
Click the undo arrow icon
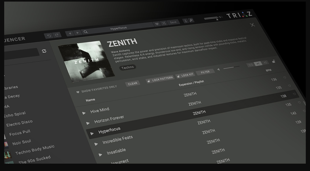tap(49, 36)
